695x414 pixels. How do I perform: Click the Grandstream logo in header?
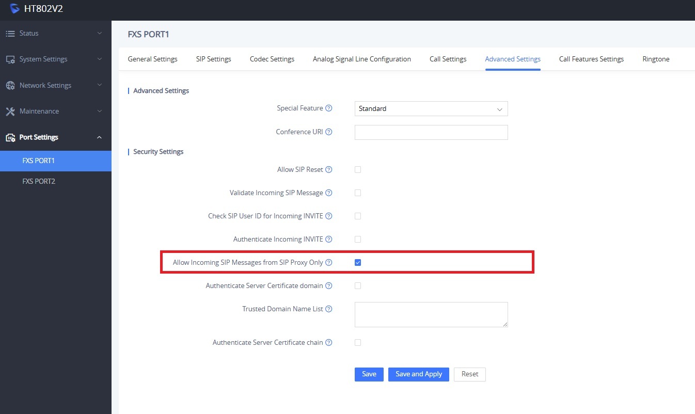pos(14,9)
